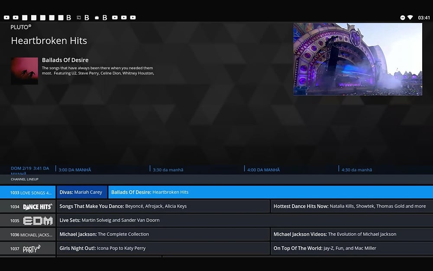Click the Ballads Of Desire title text

(65, 60)
